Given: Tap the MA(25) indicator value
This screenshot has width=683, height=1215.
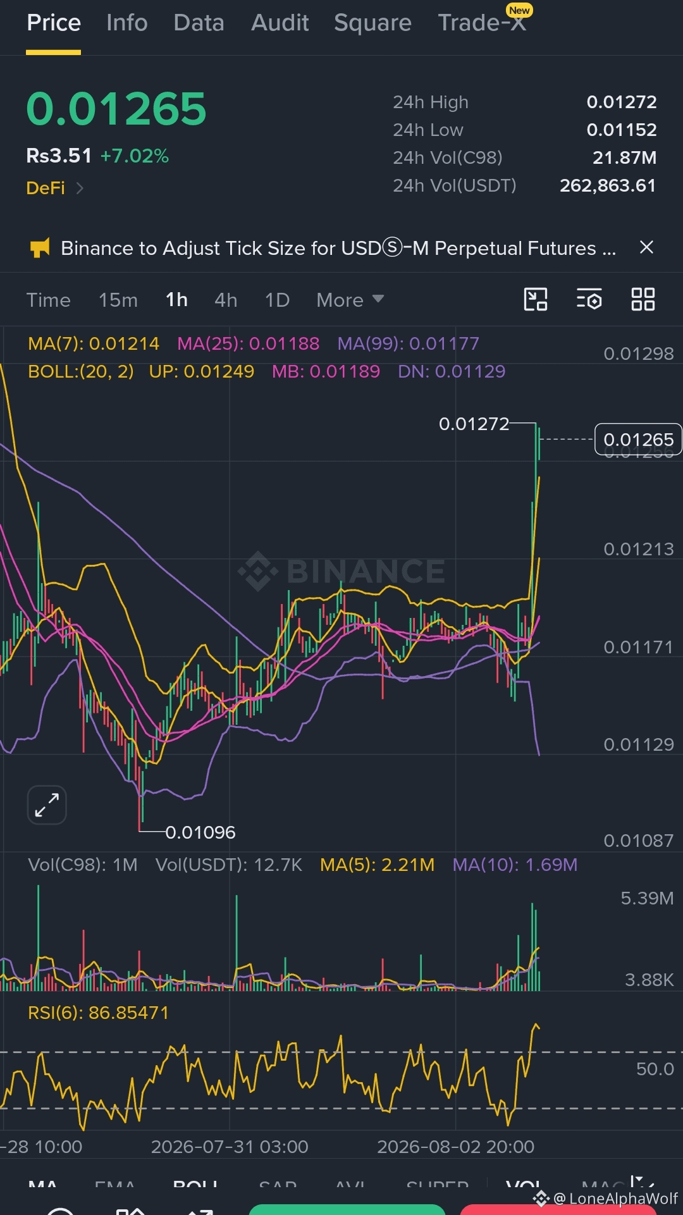Looking at the screenshot, I should 248,343.
